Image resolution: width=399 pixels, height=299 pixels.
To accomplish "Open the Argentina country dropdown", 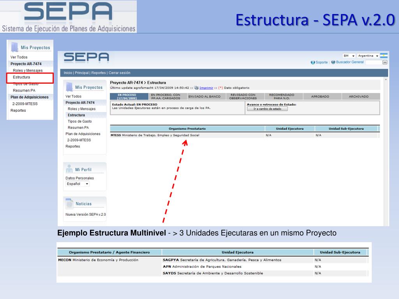I will pos(368,56).
